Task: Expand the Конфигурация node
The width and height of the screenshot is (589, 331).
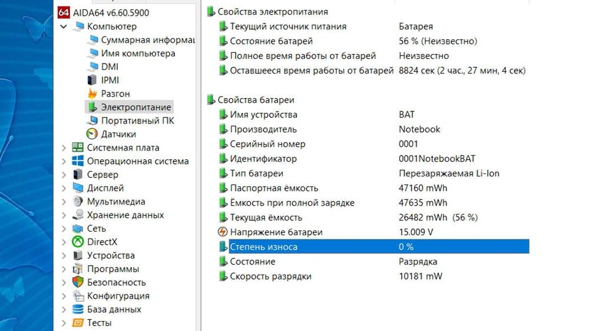Action: click(64, 296)
